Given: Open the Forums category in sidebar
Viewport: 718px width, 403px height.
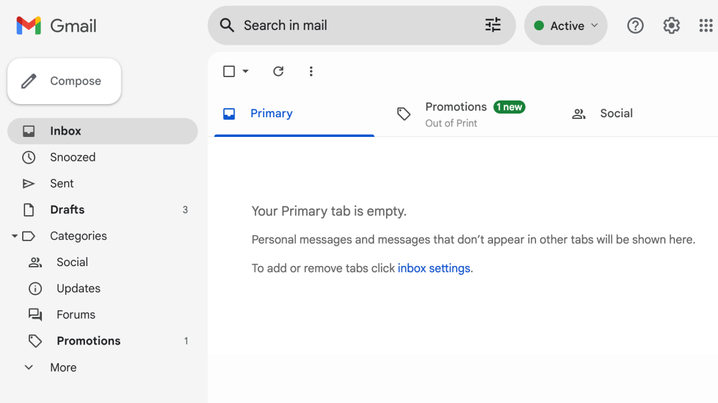Looking at the screenshot, I should click(x=102, y=315).
